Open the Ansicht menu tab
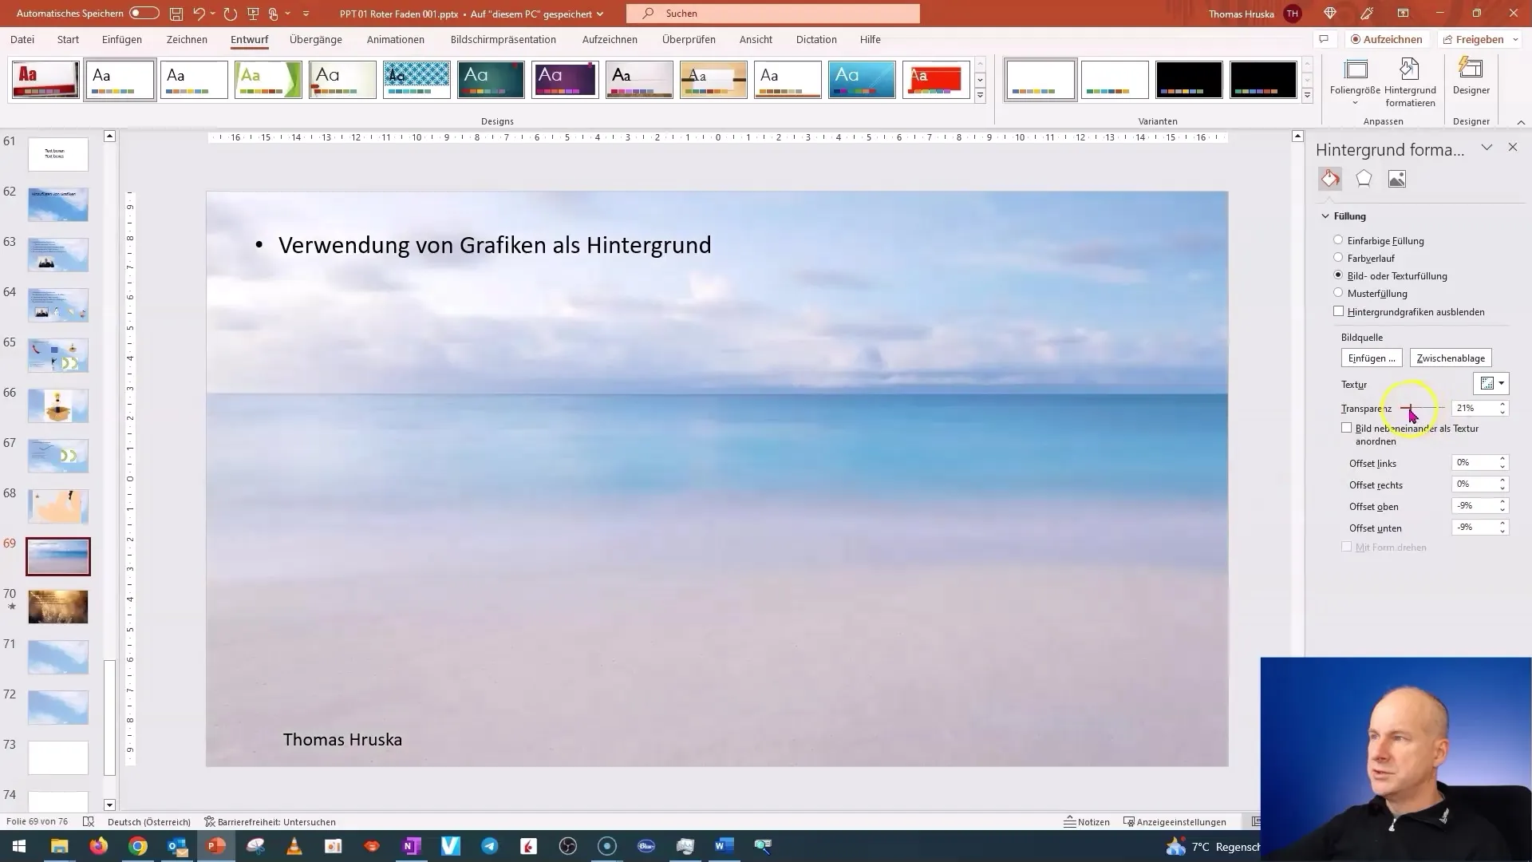The image size is (1532, 862). [x=756, y=39]
